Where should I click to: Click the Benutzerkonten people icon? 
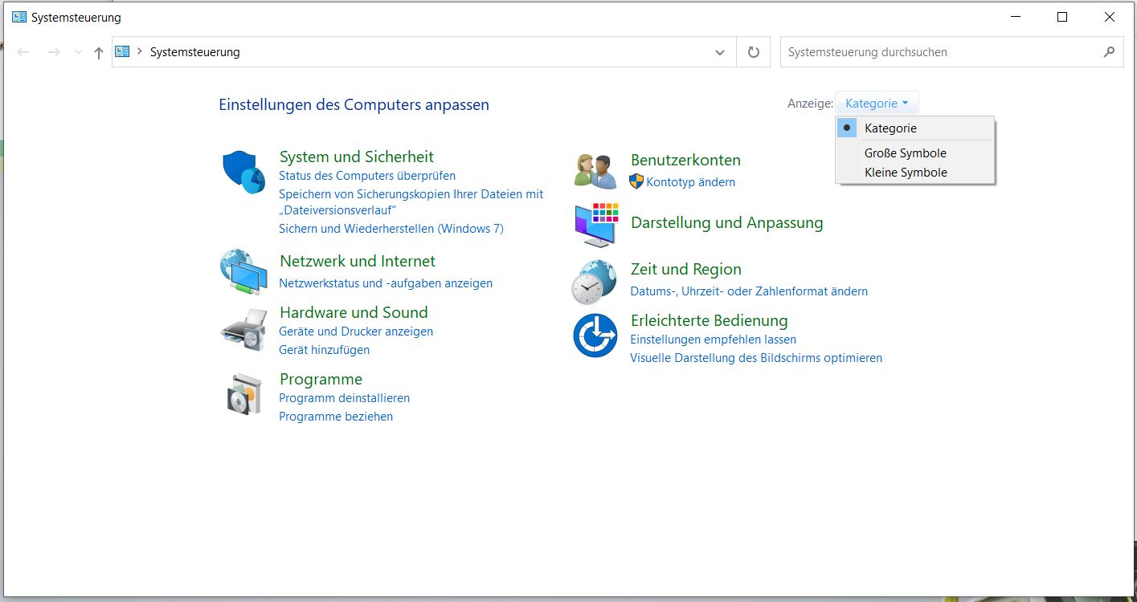595,171
